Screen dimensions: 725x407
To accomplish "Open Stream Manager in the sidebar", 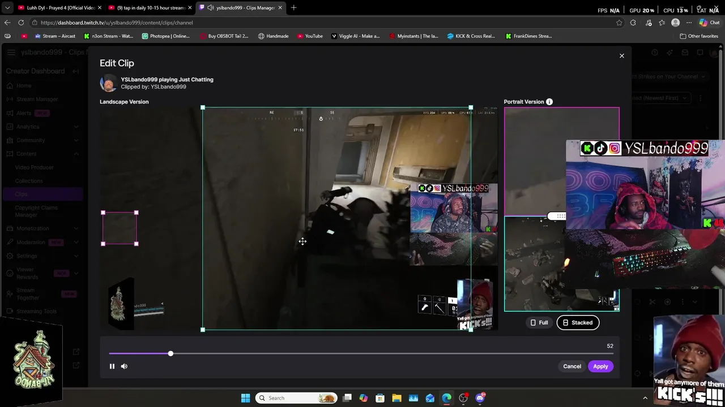I will [x=37, y=99].
